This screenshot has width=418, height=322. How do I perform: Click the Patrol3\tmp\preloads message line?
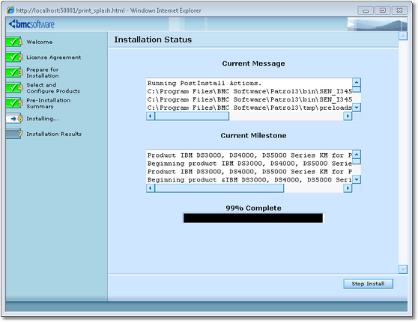click(249, 108)
